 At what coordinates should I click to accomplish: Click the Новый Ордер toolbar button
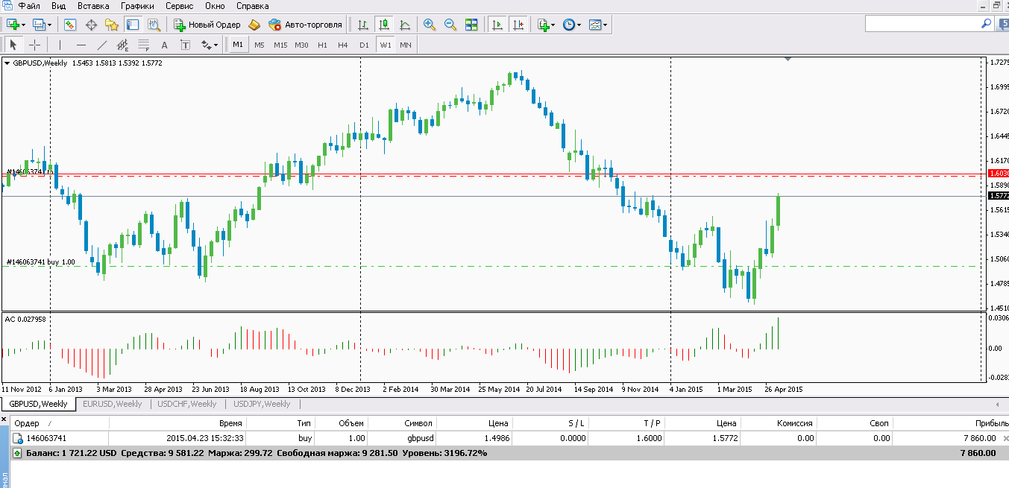[x=207, y=25]
